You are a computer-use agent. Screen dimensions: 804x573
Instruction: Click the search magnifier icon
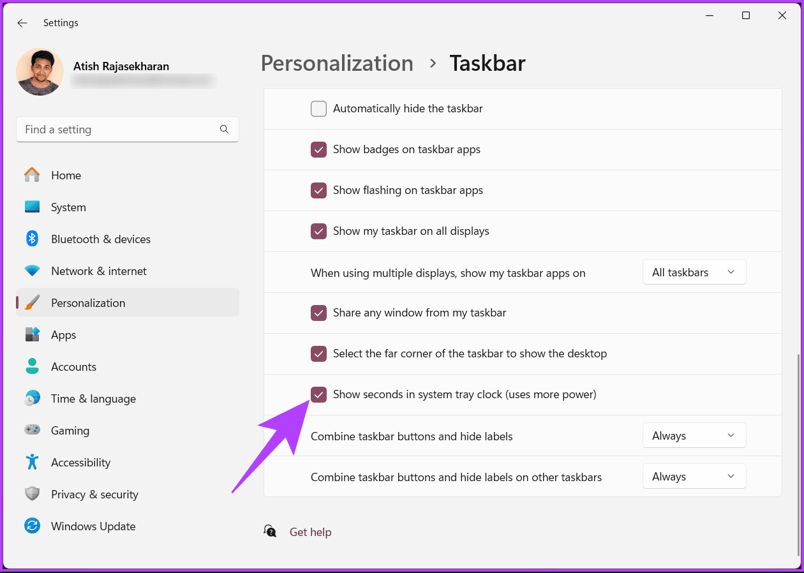tap(224, 129)
